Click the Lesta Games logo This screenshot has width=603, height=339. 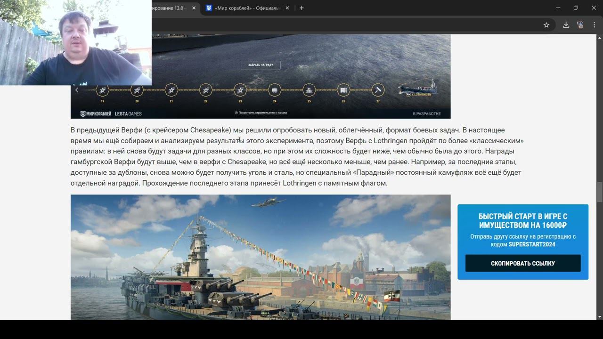(128, 113)
